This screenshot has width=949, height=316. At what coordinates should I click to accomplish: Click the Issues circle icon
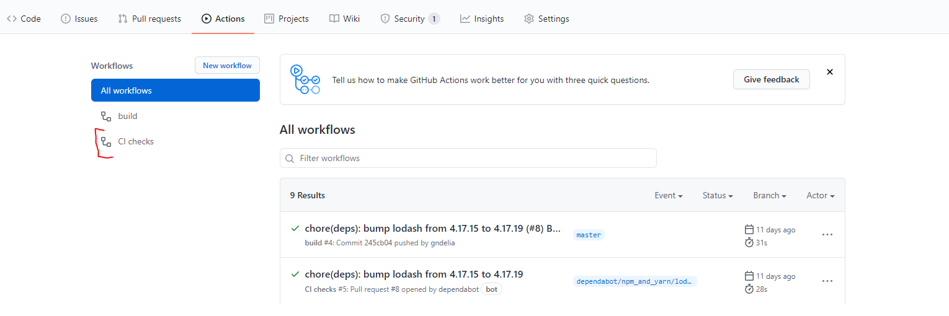[66, 19]
